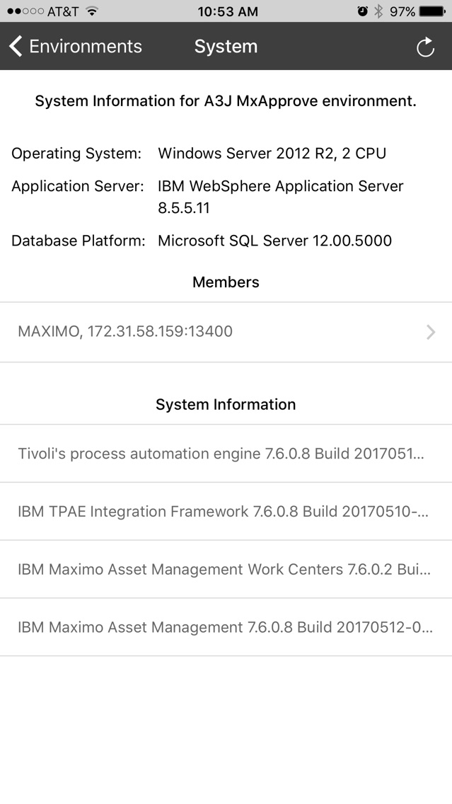Viewport: 452px width, 804px height.
Task: Tap the back chevron arrow
Action: click(x=16, y=46)
